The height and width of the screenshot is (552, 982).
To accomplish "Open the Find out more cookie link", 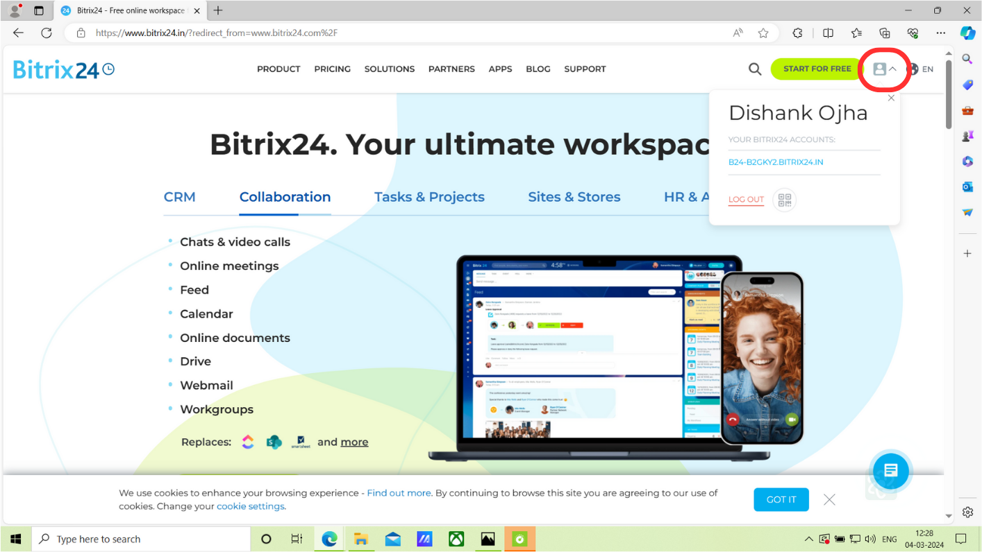I will [399, 493].
